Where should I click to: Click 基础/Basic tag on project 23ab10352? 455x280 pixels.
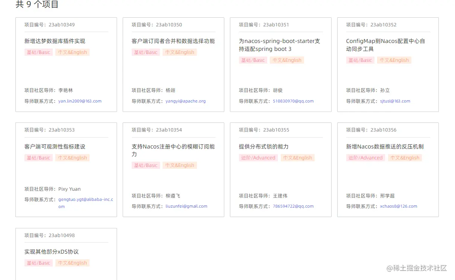pos(360,60)
